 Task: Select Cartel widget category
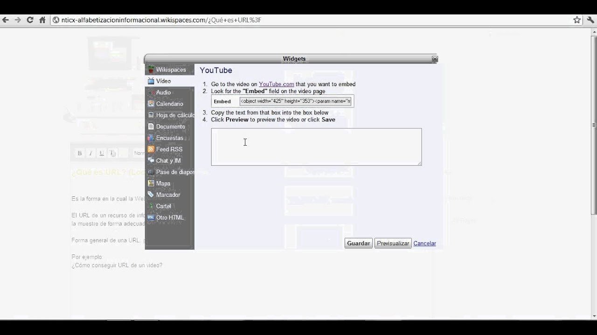[x=170, y=206]
